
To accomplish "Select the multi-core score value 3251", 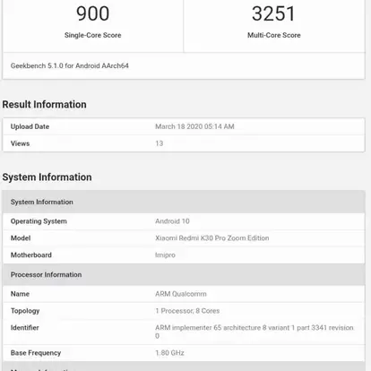I will (x=273, y=13).
